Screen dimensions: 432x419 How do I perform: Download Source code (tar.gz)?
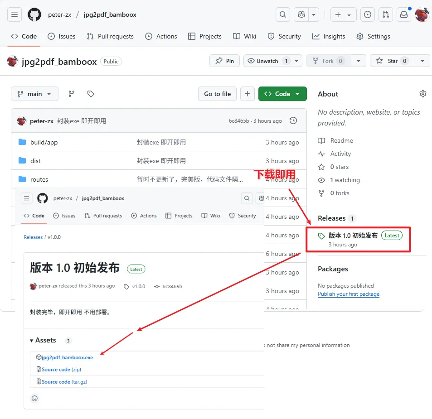coord(64,382)
